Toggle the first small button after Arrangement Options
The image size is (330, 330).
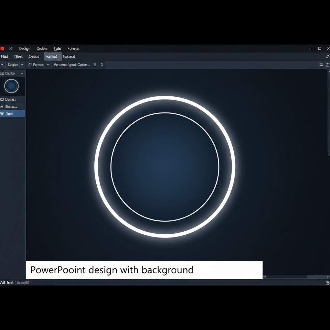(x=95, y=64)
